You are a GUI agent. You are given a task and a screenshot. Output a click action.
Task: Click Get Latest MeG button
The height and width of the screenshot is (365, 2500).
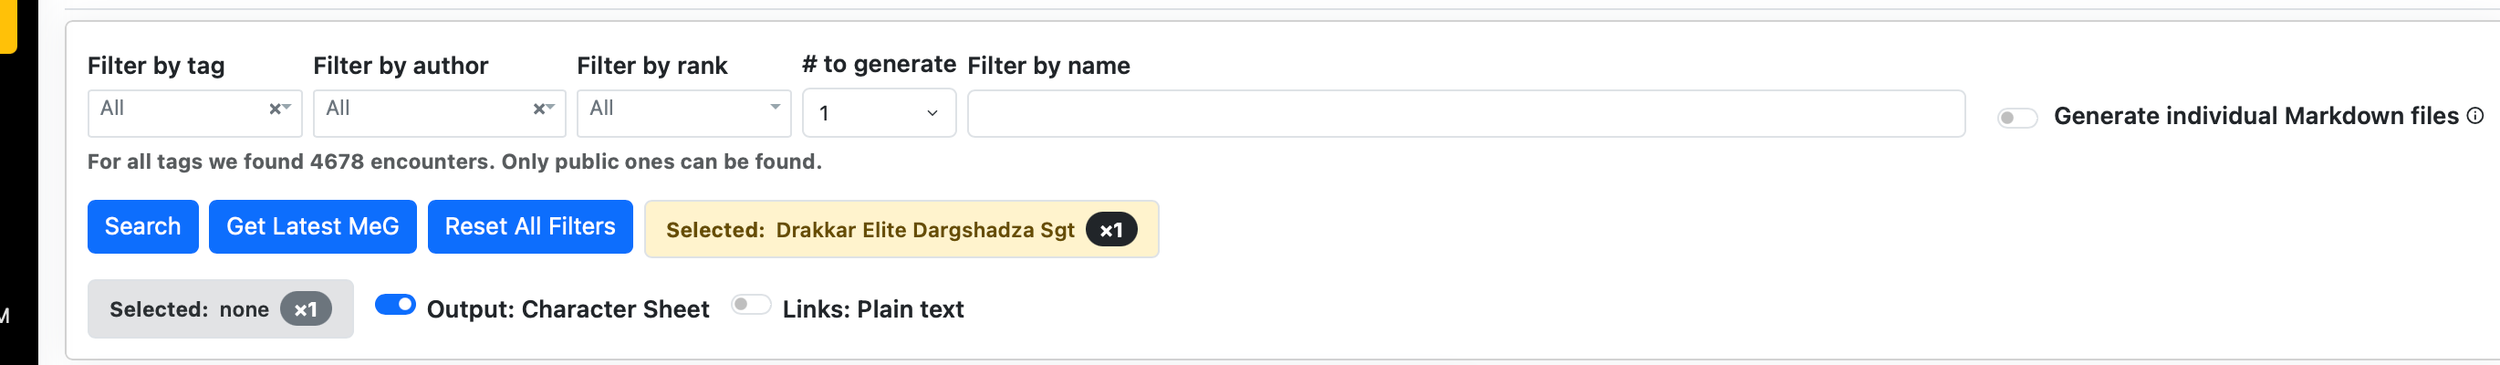tap(312, 227)
